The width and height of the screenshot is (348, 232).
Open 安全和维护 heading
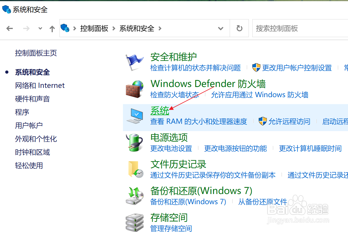(174, 57)
